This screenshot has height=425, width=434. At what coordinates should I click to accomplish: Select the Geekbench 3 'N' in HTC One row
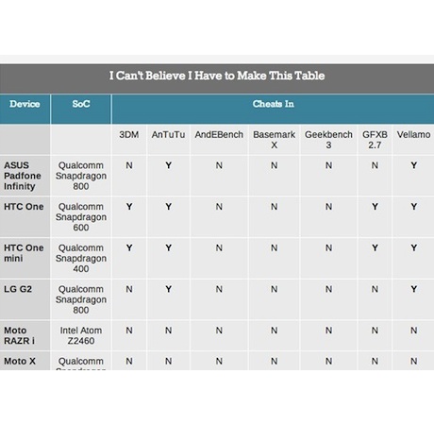[x=328, y=207]
